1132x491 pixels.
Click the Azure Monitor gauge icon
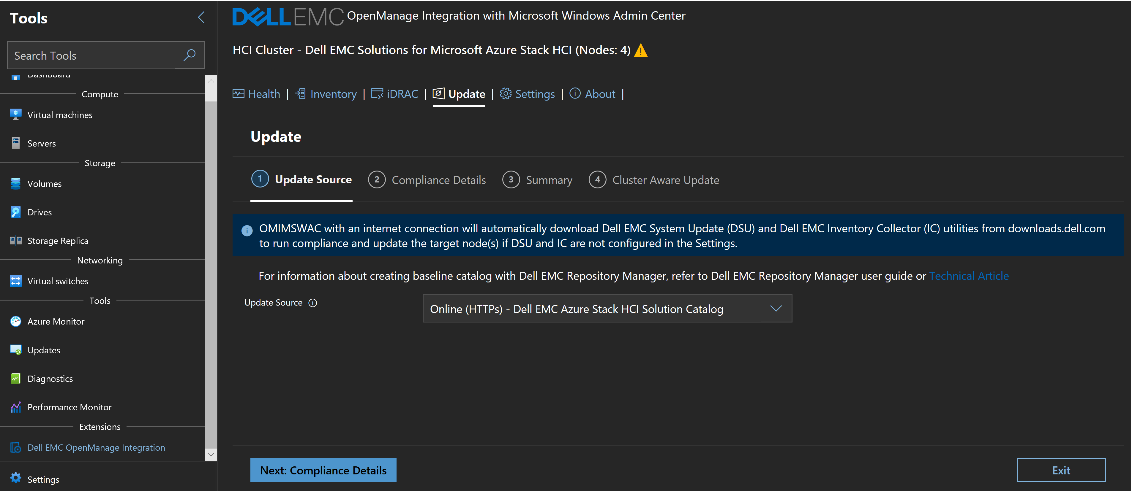tap(15, 321)
